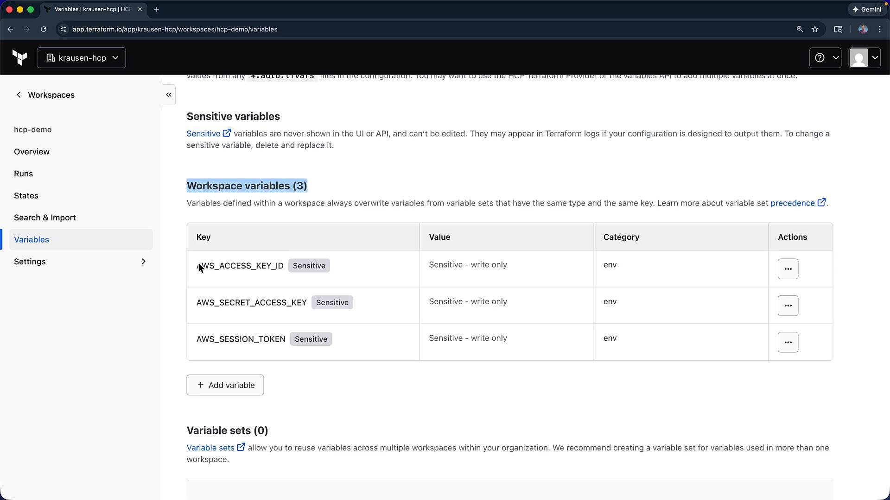Open actions menu for AWS_ACCESS_KEY_ID
This screenshot has width=890, height=500.
[x=788, y=269]
